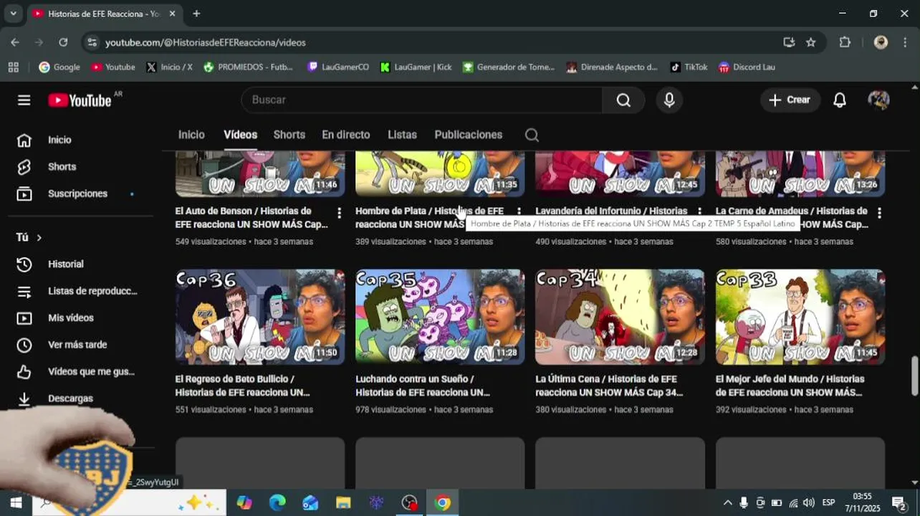
Task: View site information icon in address bar
Action: pos(92,42)
